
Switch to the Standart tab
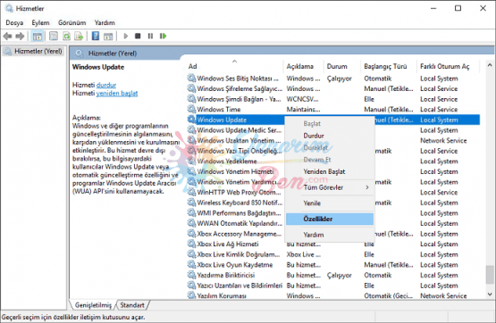[x=132, y=305]
